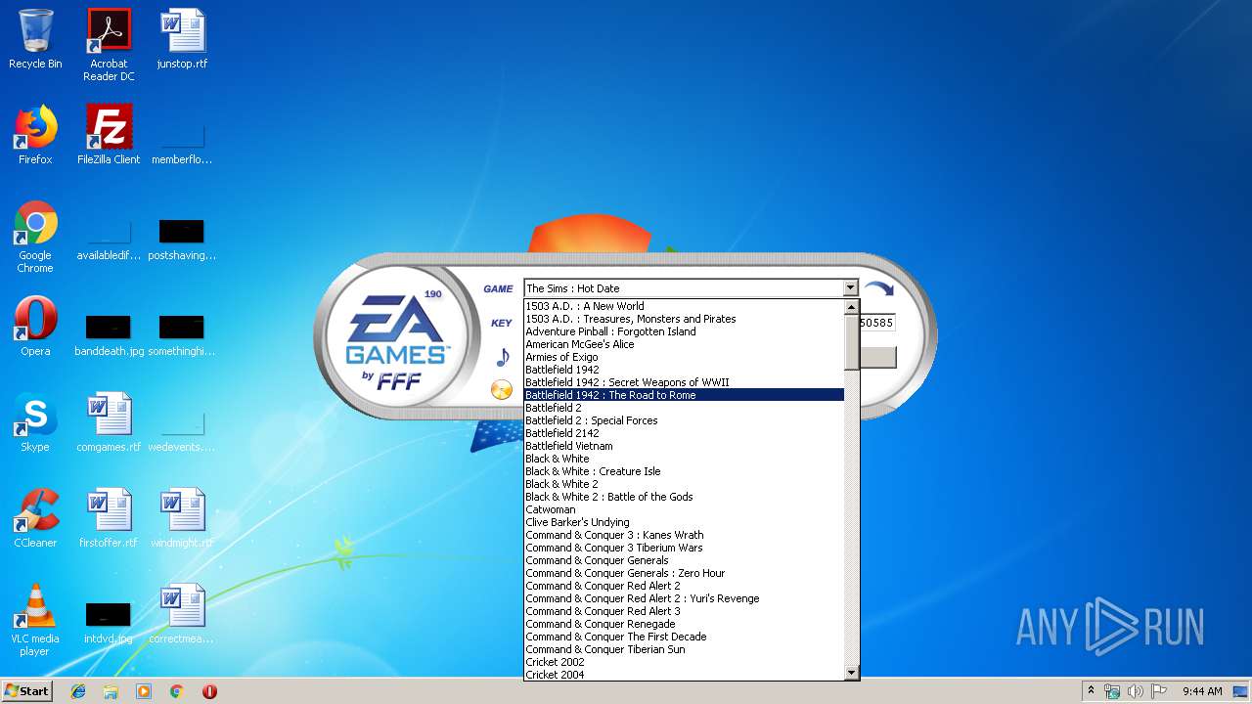Open banddeath.jpg desktop file
Image resolution: width=1252 pixels, height=704 pixels.
point(109,333)
